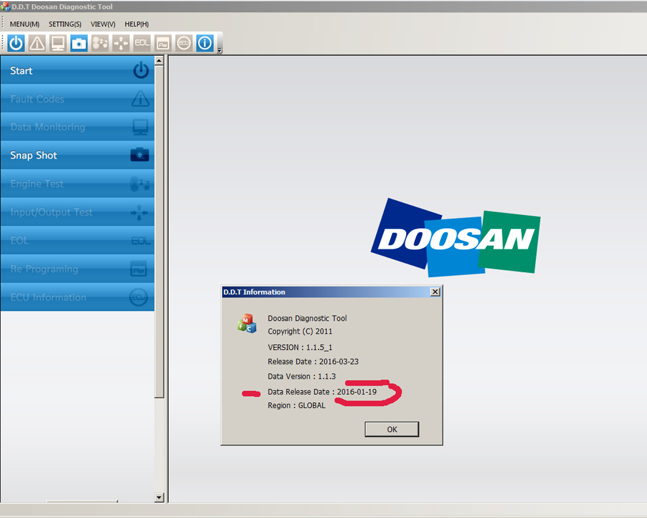Click the ECU Information toolbar icon

coord(184,43)
